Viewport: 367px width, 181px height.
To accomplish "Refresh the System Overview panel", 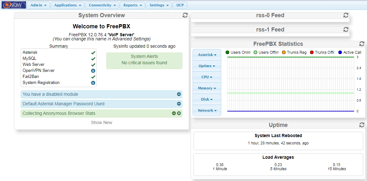I will (x=185, y=15).
